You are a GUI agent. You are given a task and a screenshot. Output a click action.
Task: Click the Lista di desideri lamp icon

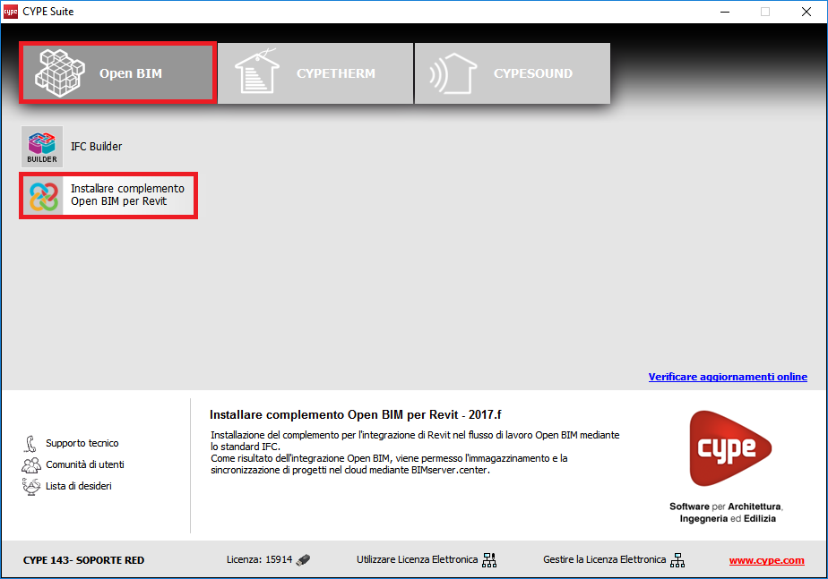click(x=31, y=486)
